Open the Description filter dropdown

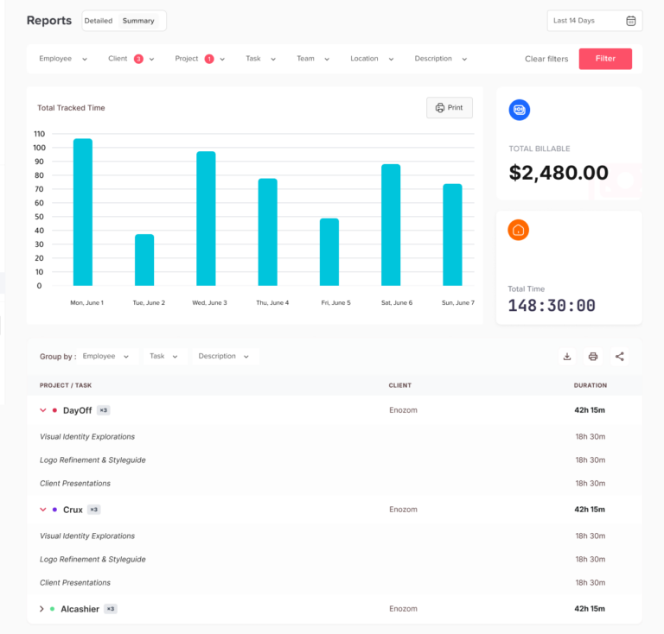[x=440, y=59]
